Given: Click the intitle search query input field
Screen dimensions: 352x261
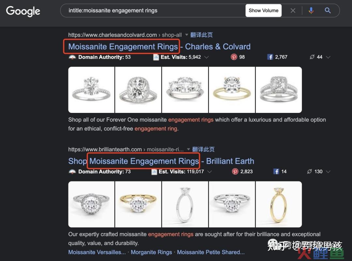Looking at the screenshot, I should click(x=153, y=10).
